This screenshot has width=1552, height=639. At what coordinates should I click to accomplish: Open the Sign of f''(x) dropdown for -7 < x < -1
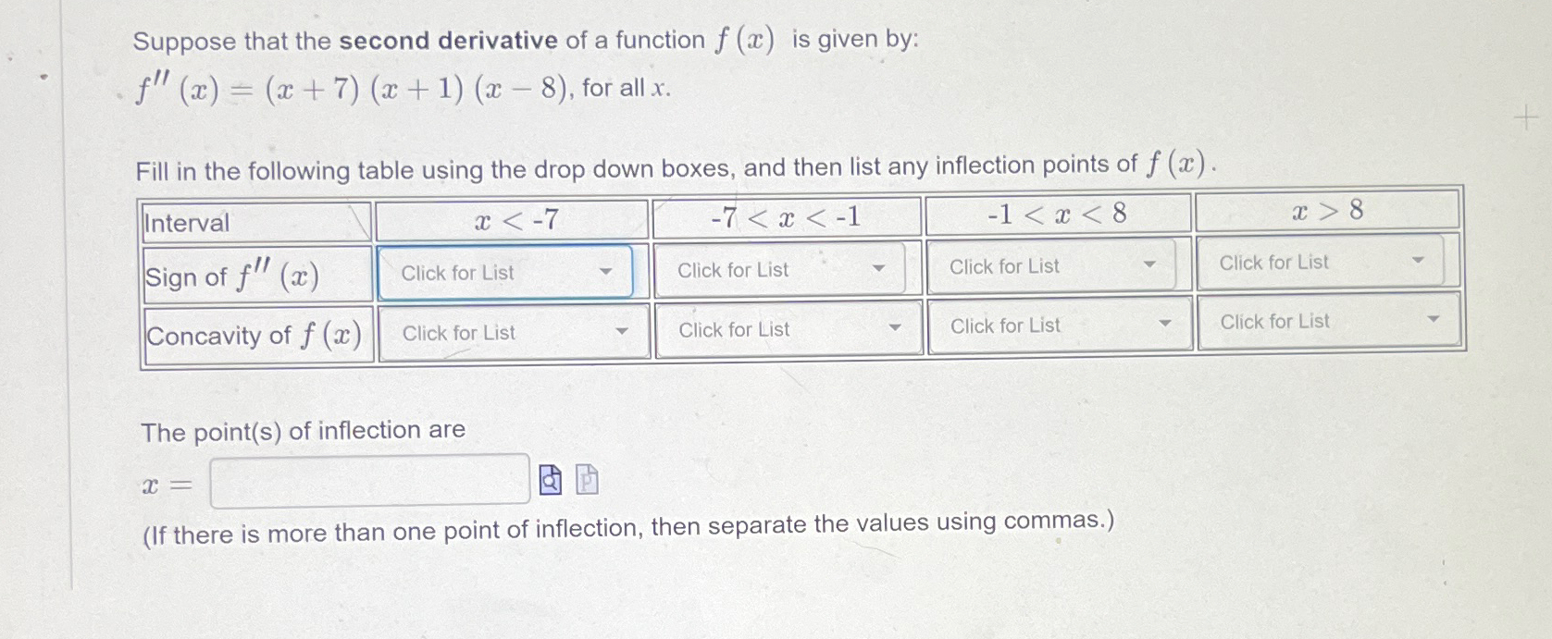(780, 269)
